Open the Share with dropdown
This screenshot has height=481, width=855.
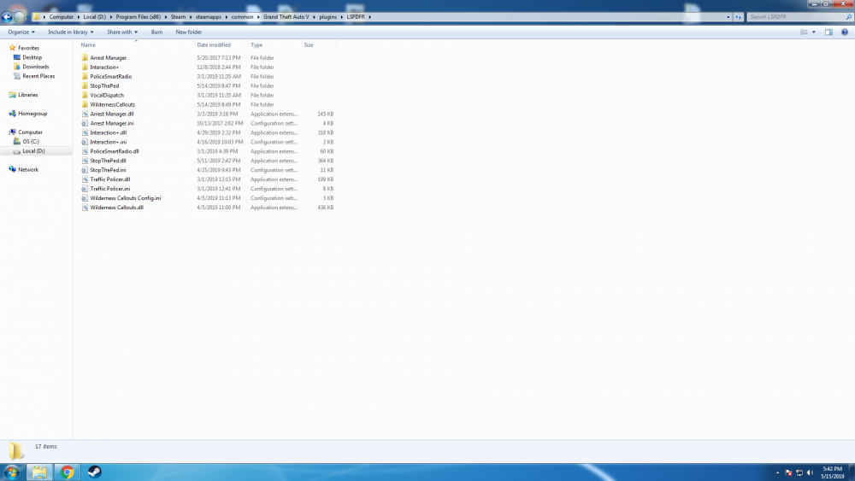point(122,32)
